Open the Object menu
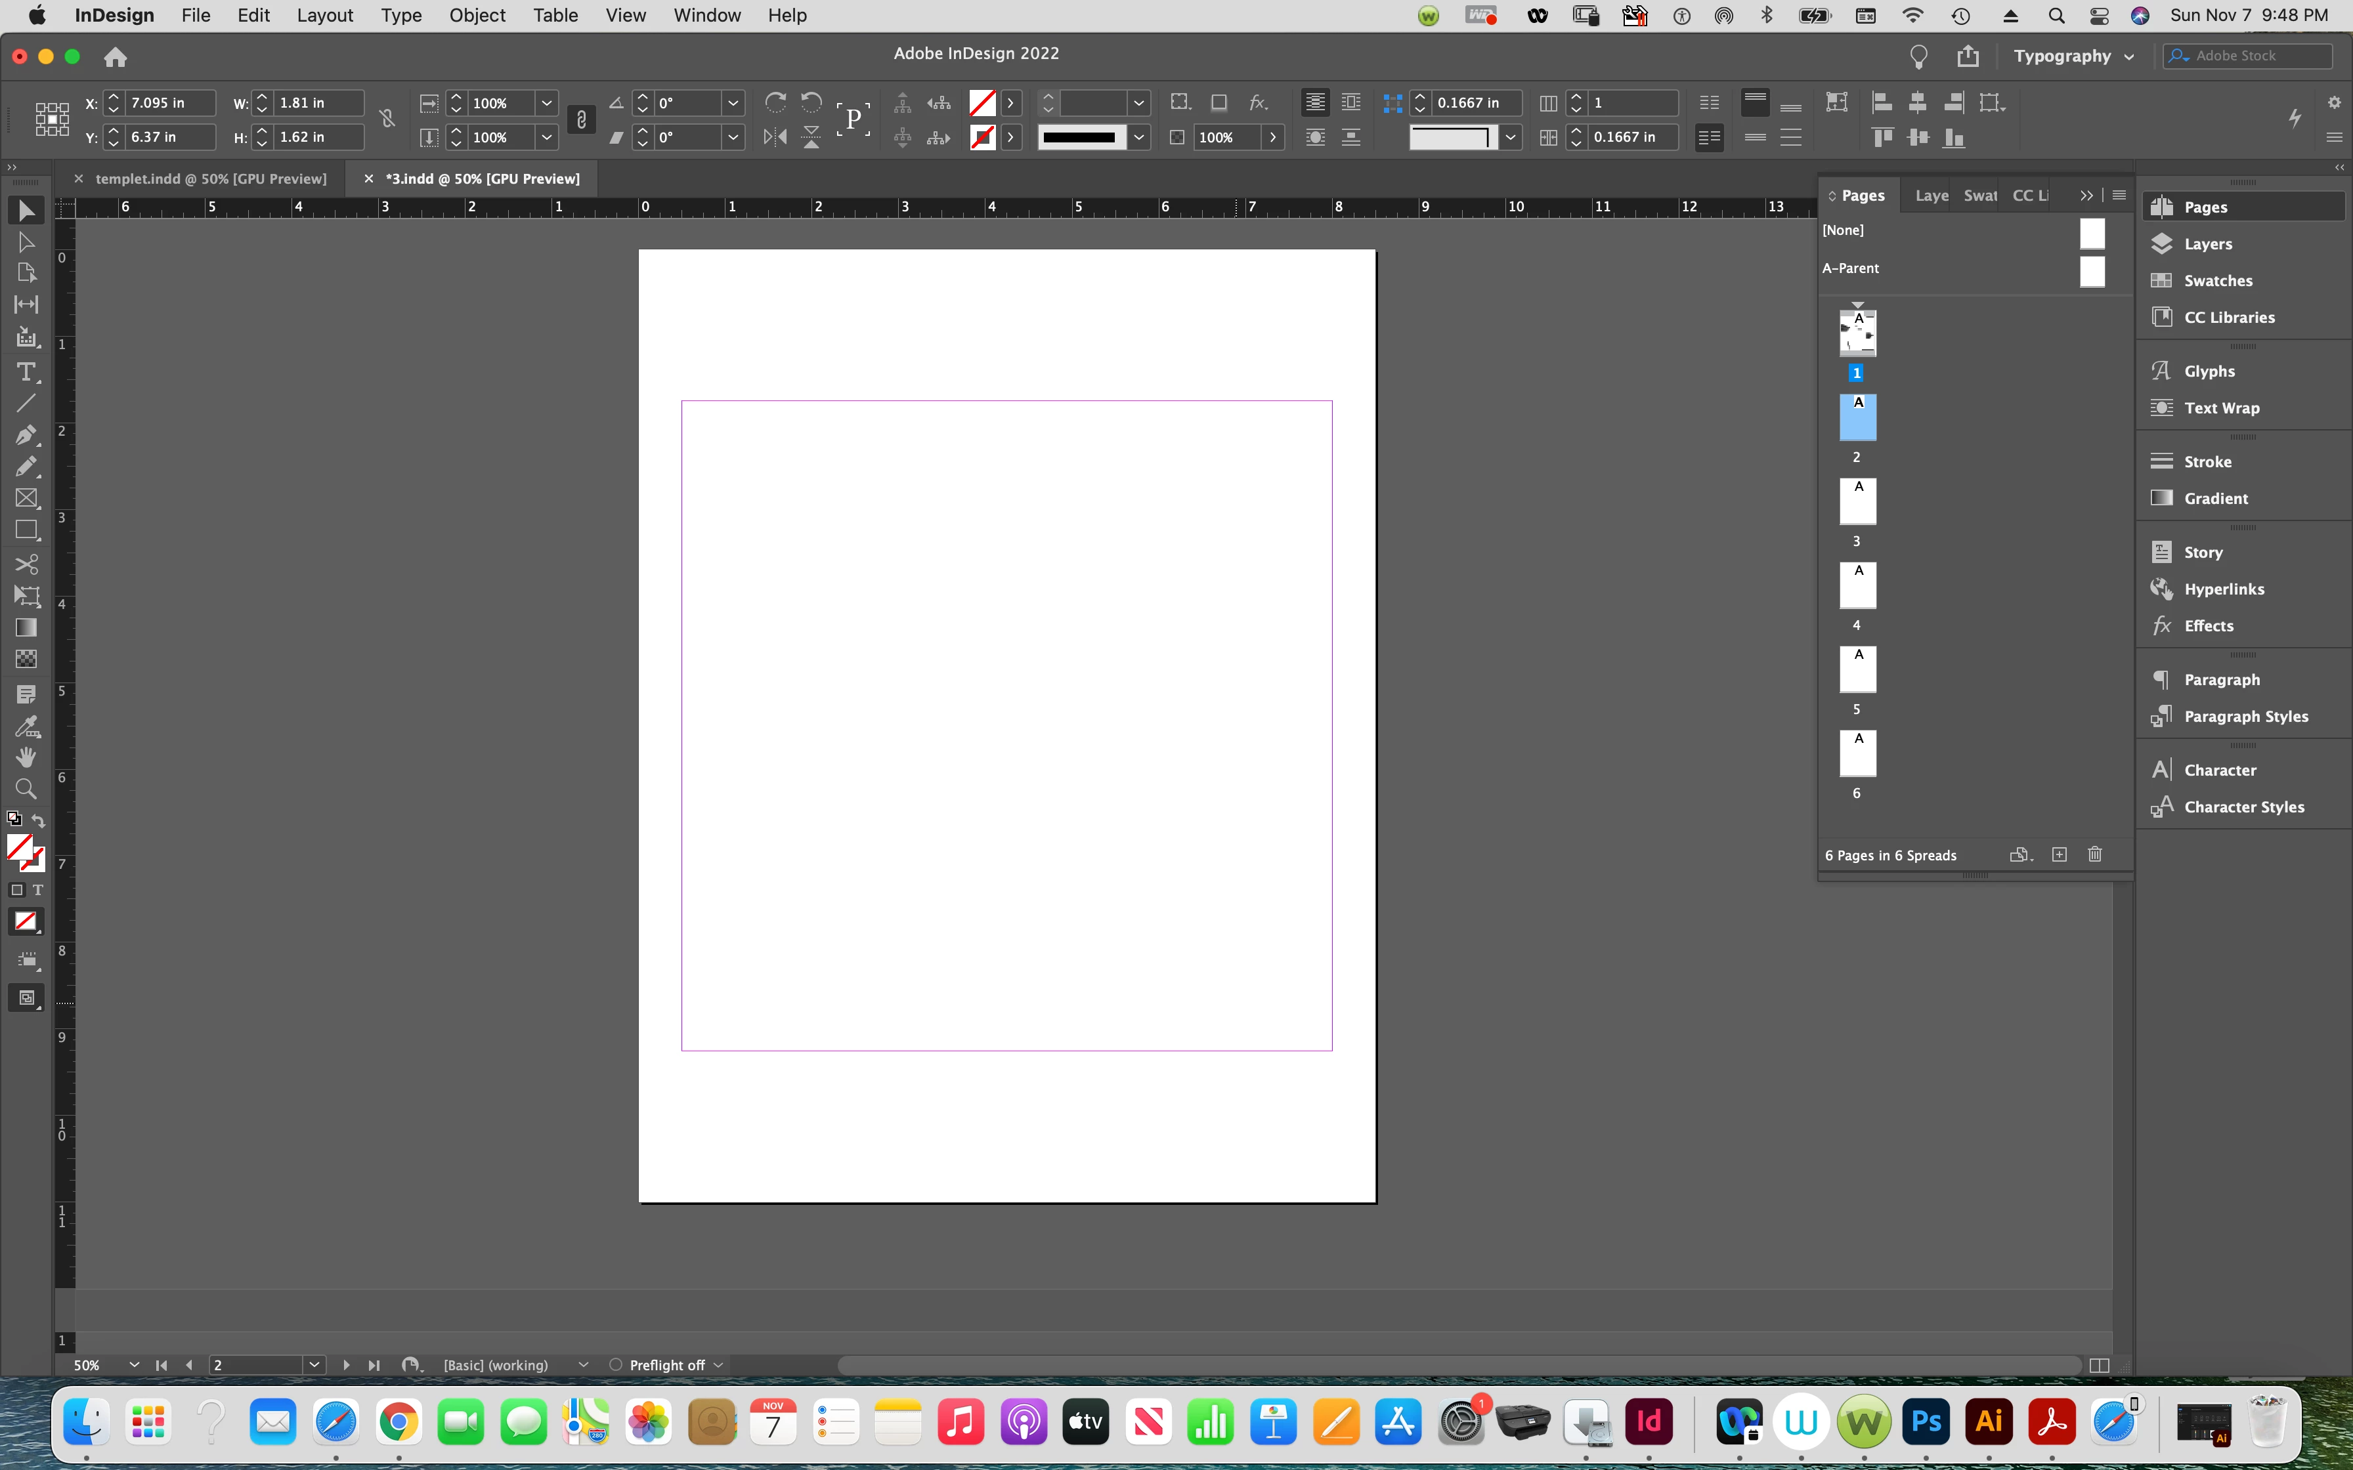 [x=477, y=16]
